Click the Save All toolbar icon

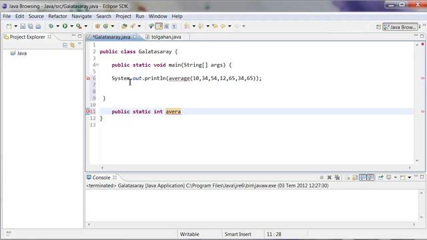click(31, 26)
